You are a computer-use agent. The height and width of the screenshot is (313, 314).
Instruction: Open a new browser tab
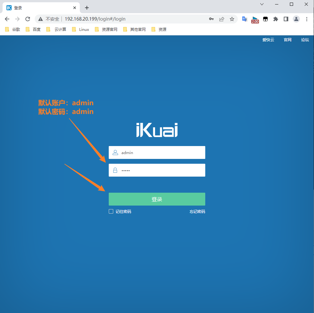(87, 8)
